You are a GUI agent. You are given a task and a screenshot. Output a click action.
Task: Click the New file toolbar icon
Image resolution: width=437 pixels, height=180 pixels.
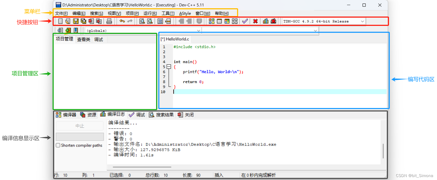click(60, 21)
